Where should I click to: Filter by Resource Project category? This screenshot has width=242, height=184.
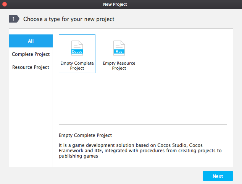(31, 67)
